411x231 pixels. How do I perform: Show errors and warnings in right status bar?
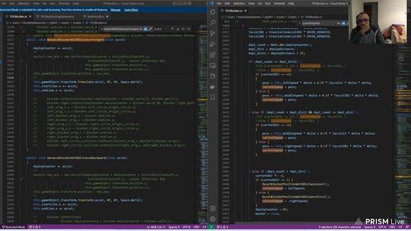point(222,227)
